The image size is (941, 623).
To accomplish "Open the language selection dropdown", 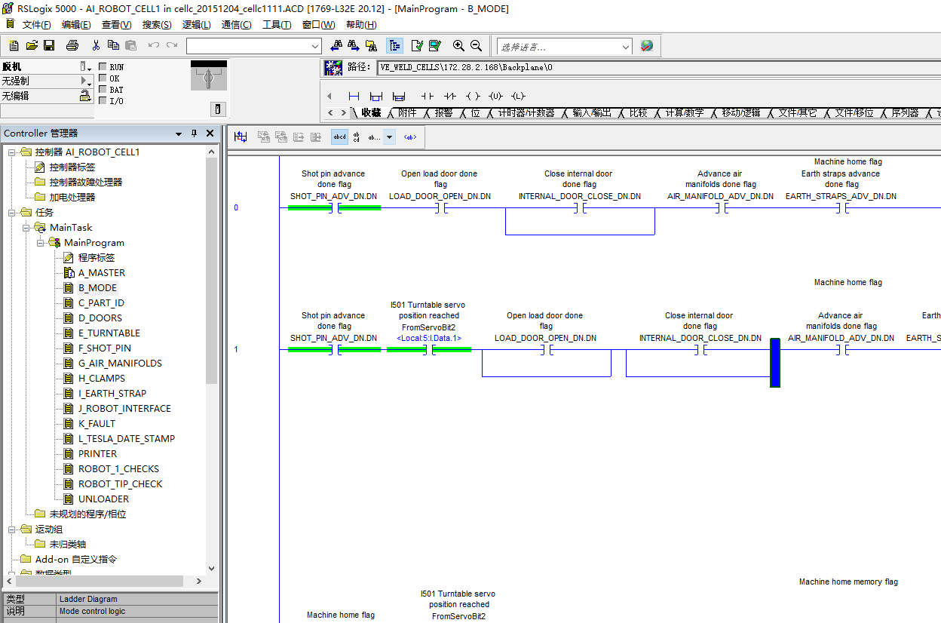I will tap(626, 47).
